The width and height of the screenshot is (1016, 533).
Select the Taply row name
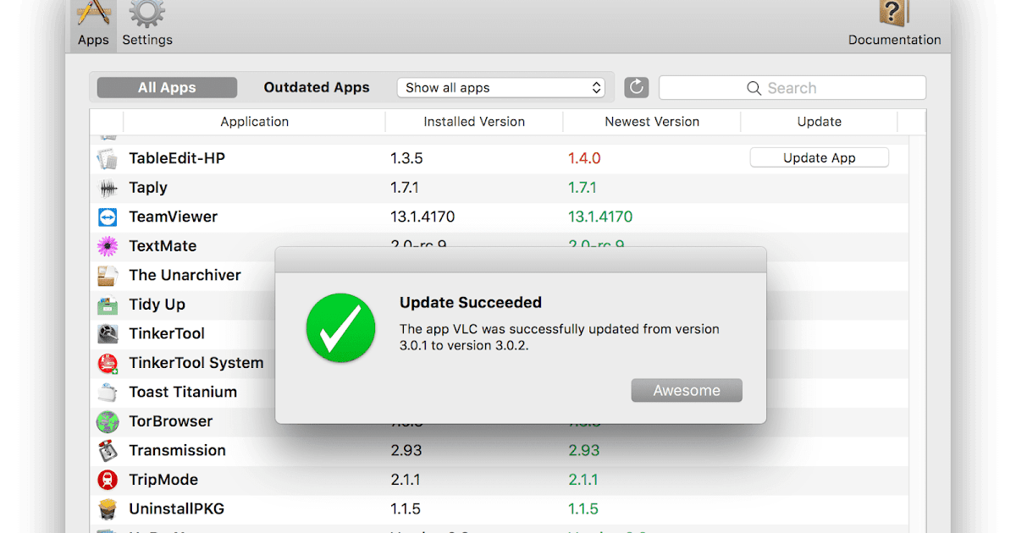148,188
